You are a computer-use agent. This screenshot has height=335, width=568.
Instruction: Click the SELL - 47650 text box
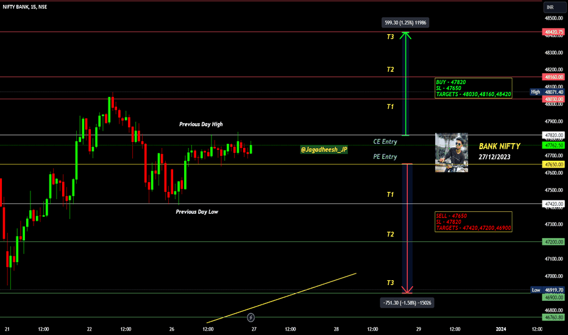click(474, 222)
